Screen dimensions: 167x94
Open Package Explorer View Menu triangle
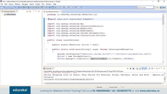[x=34, y=11]
